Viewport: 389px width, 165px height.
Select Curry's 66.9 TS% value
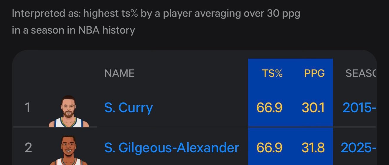point(269,108)
